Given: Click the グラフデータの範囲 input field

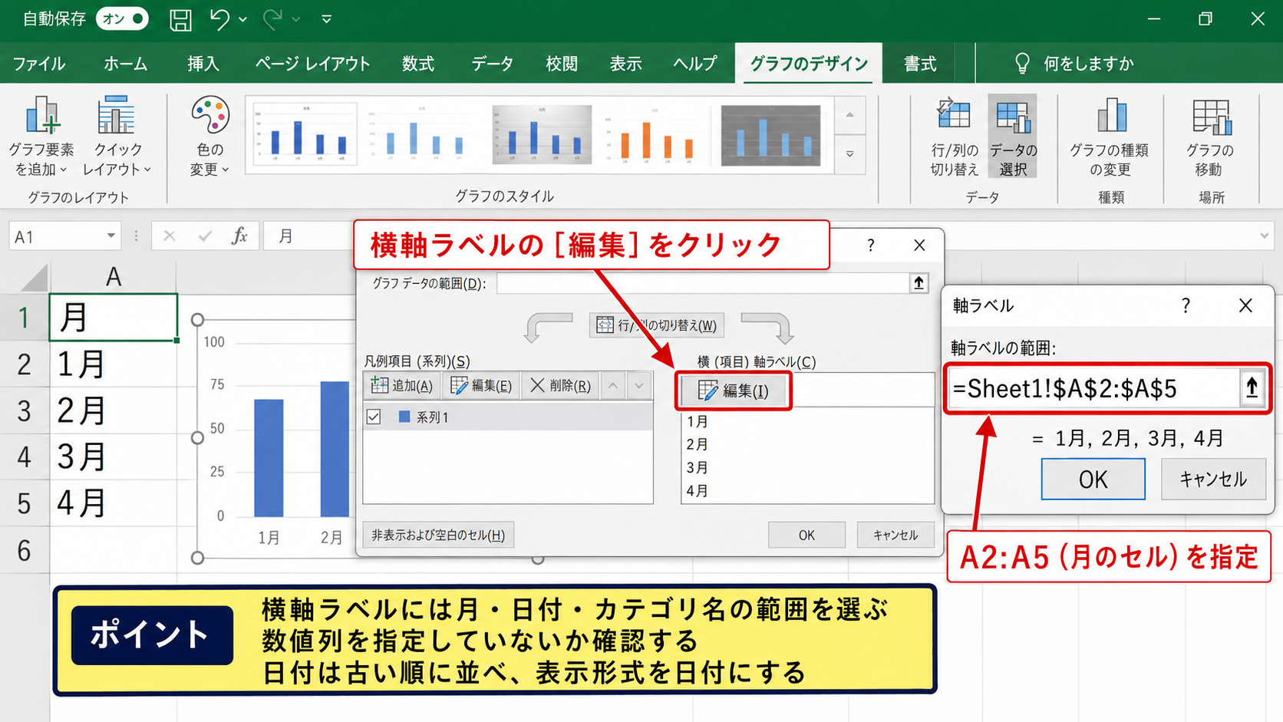Looking at the screenshot, I should [703, 283].
